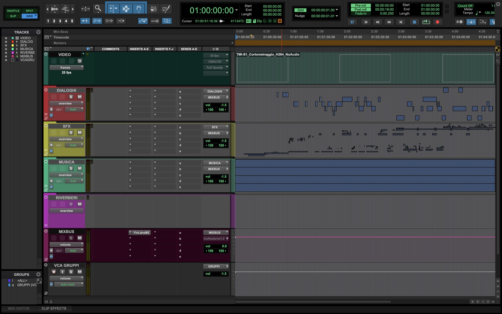Open the Tracks list menu
This screenshot has height=314, width=502.
[x=38, y=32]
